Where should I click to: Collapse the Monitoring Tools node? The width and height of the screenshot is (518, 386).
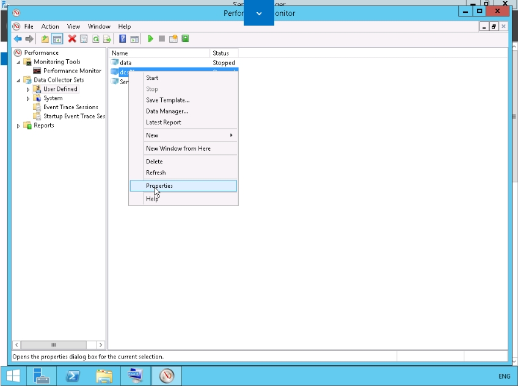pyautogui.click(x=18, y=62)
